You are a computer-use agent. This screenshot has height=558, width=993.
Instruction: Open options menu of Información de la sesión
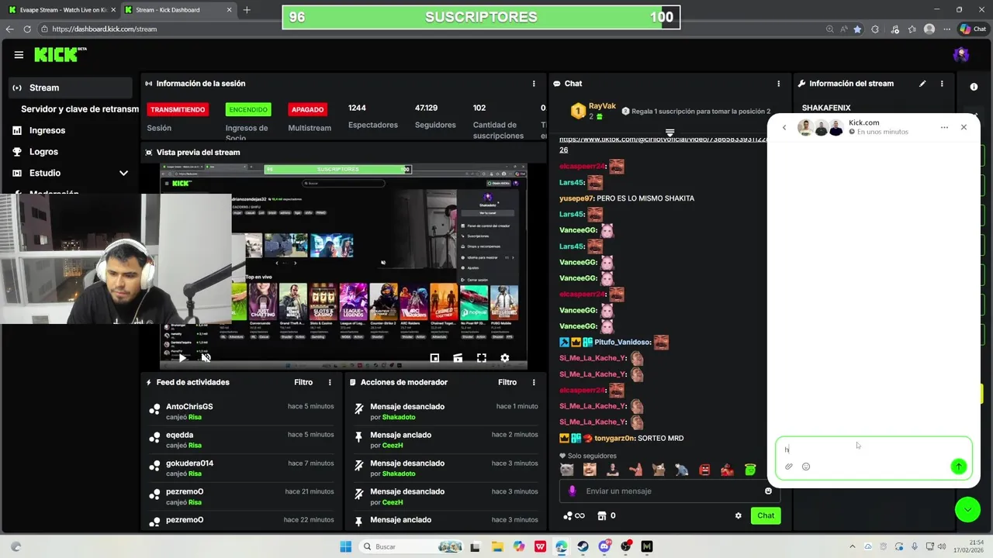tap(534, 84)
